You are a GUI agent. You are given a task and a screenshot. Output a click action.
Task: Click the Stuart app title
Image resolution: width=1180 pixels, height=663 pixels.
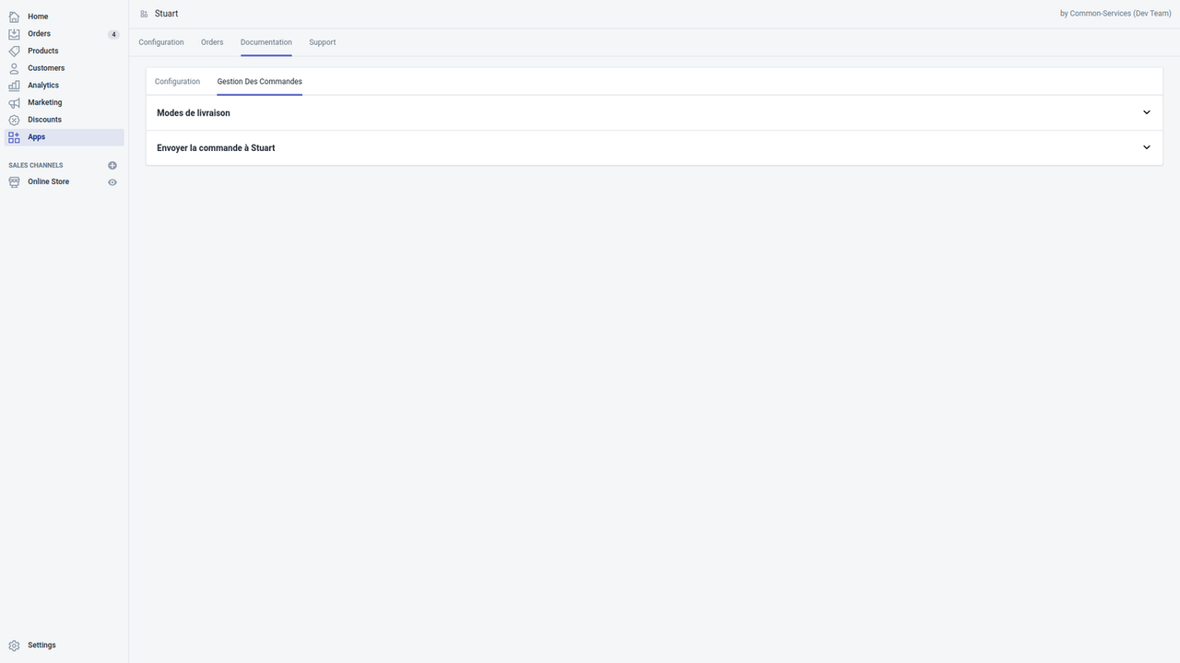(167, 14)
